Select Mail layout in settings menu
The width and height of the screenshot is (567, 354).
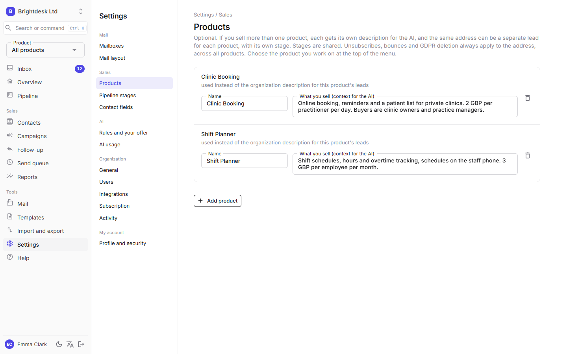click(134, 58)
